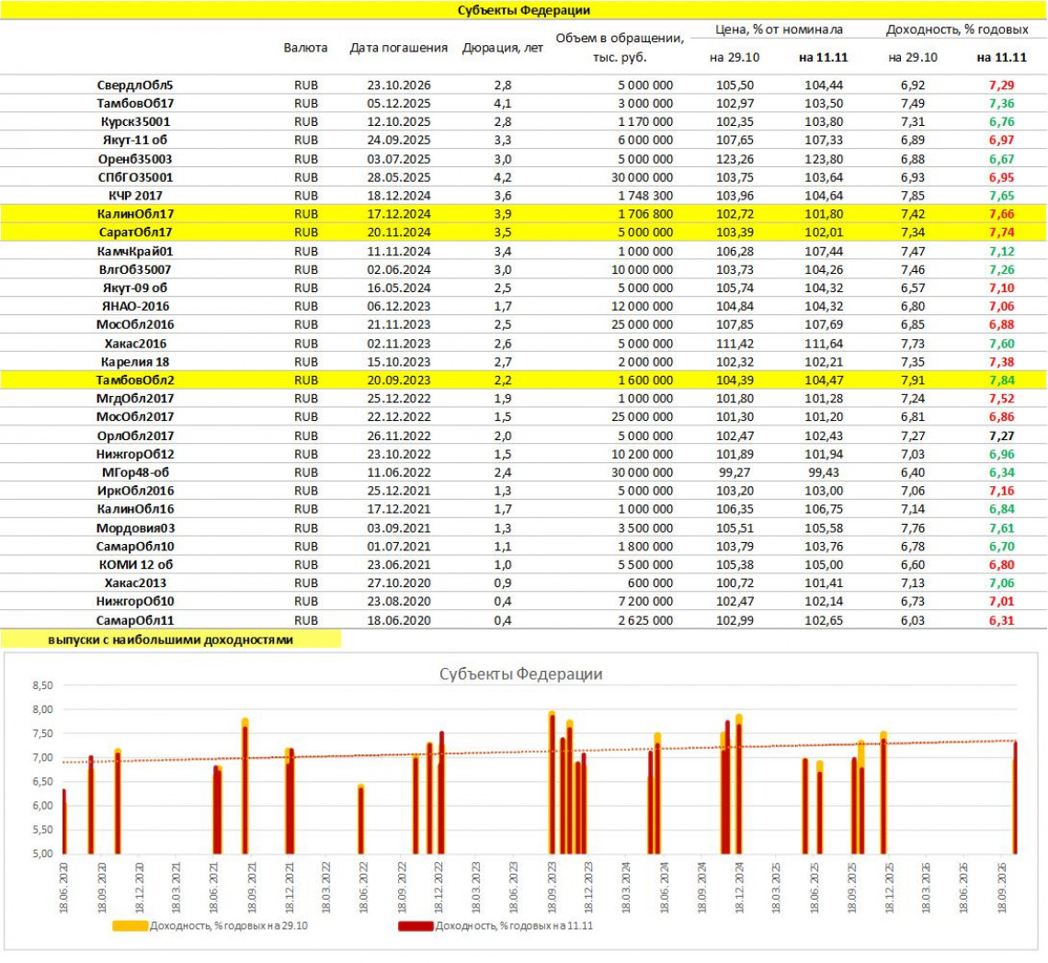
Task: Click the 'Дюрация, лет' column header
Action: (x=496, y=48)
